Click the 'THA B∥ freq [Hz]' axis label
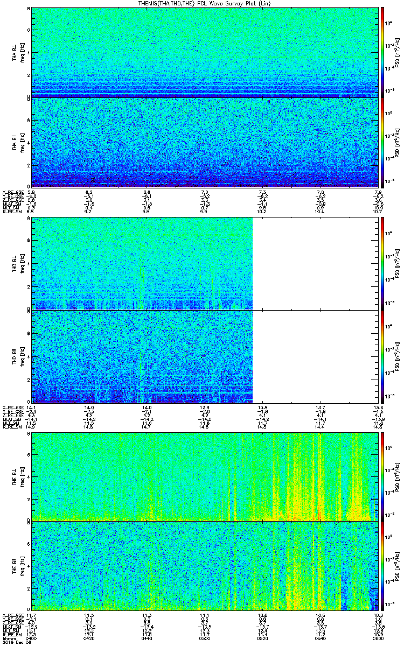404x646 pixels. pos(17,143)
